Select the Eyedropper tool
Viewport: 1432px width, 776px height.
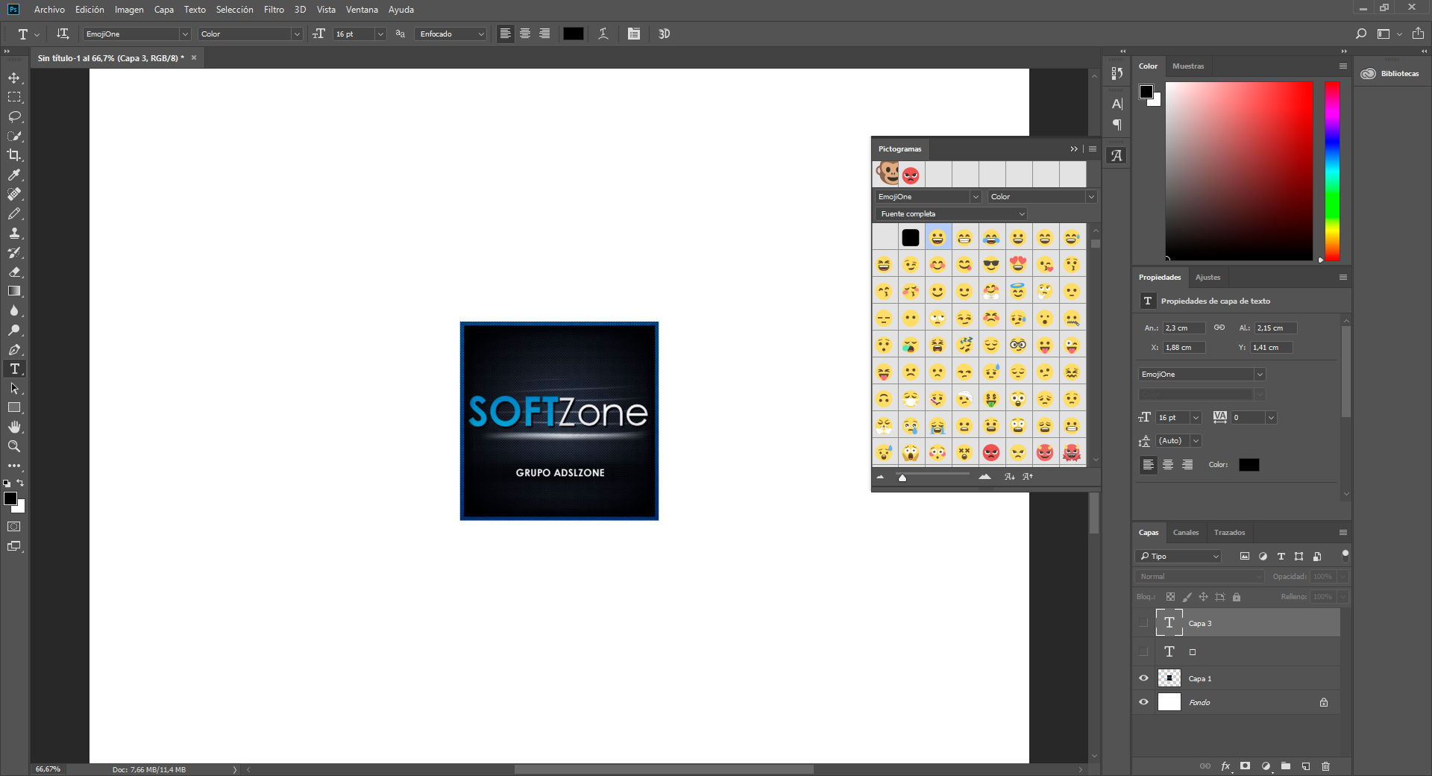click(x=14, y=175)
